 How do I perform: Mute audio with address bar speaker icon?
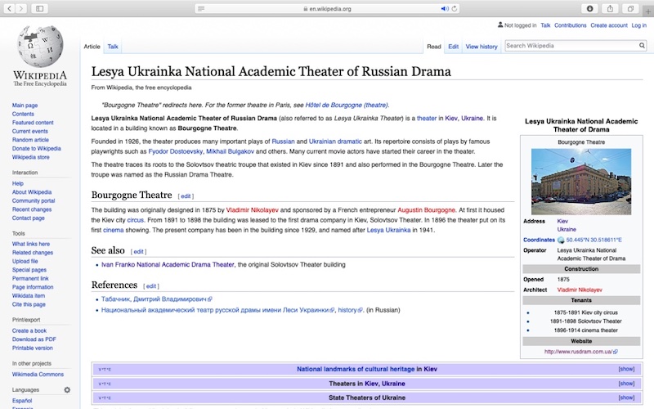[445, 8]
